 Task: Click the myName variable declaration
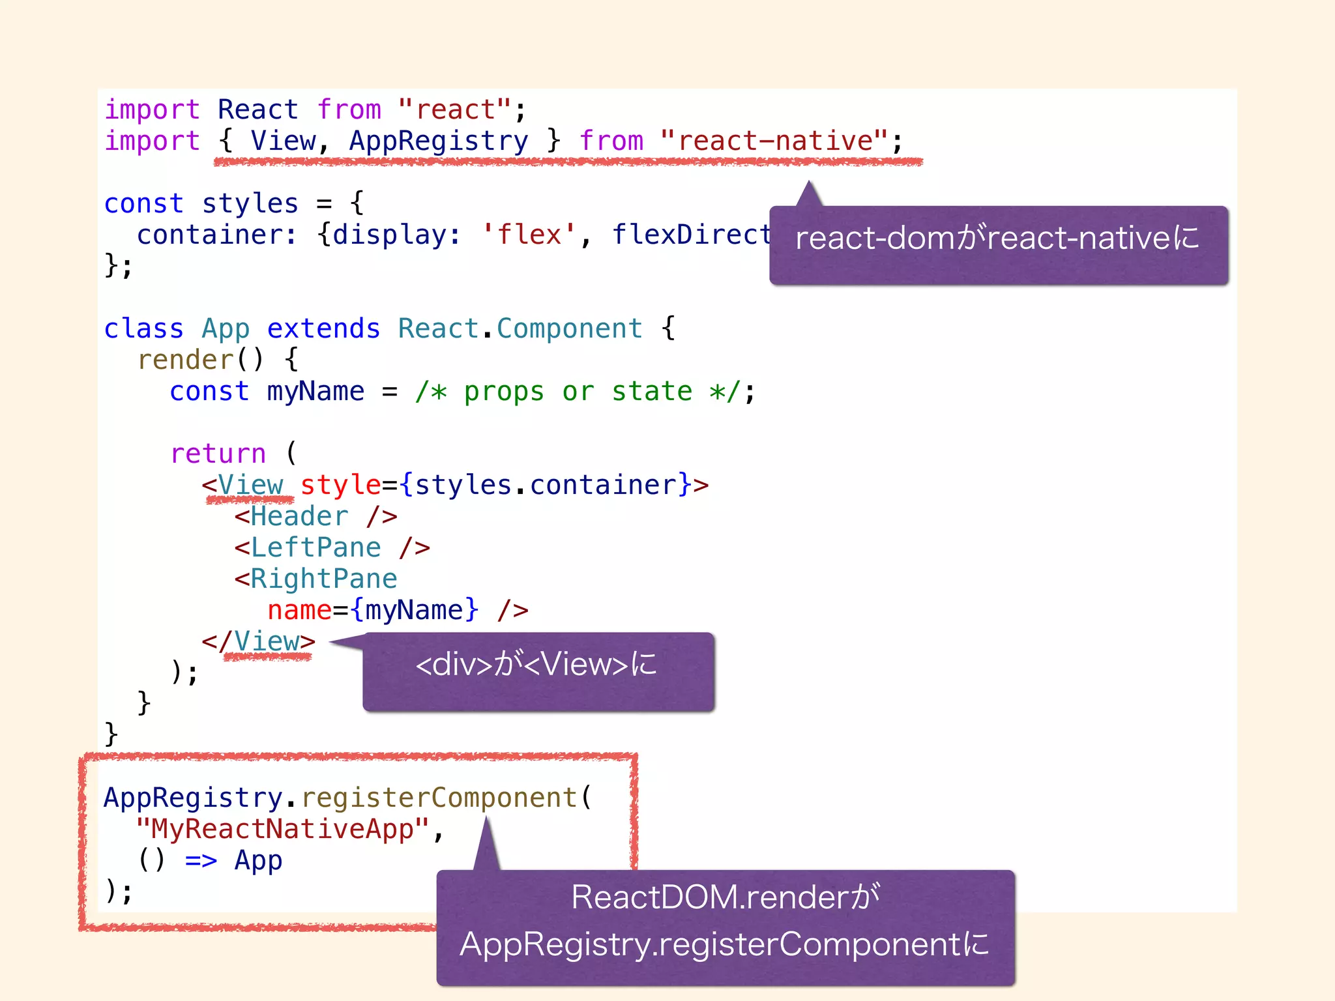coord(315,392)
